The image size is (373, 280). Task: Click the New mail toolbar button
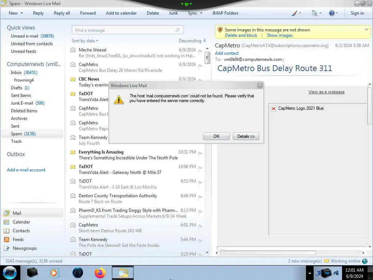point(13,13)
